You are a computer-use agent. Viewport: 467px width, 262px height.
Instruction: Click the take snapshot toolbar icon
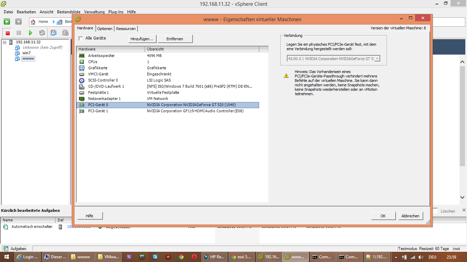54,33
